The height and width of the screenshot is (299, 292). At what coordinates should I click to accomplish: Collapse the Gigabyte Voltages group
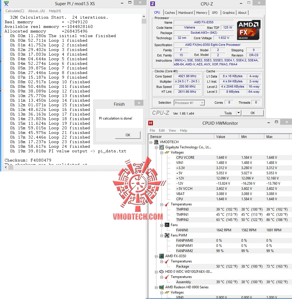(162, 153)
